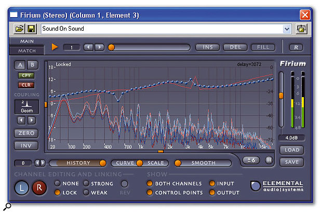Toggle show OUTPUT spectrum
The height and width of the screenshot is (214, 322).
pos(224,193)
